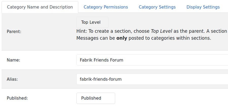
Task: Click the 'Published:' field label
Action: 17,98
